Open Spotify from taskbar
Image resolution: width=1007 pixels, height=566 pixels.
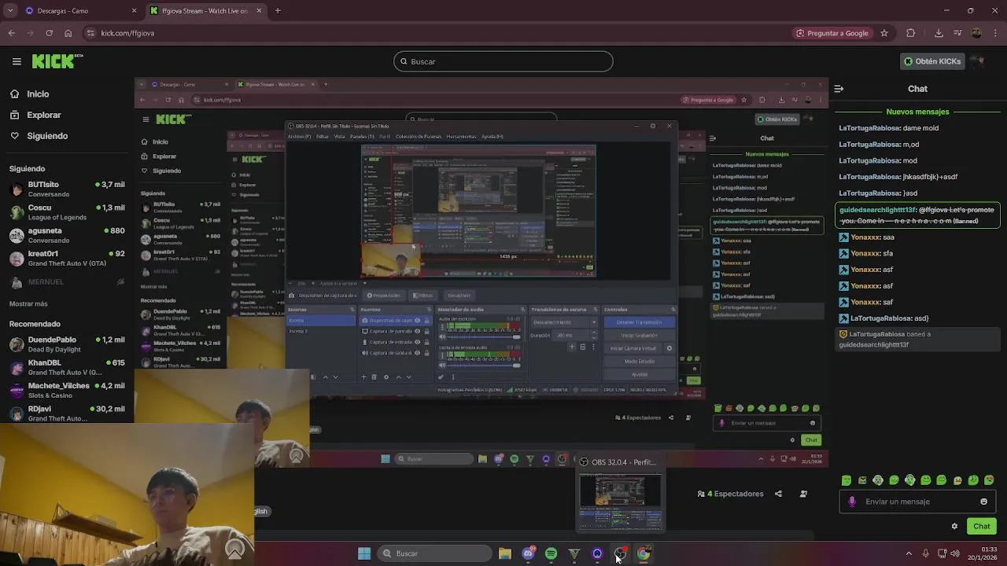[551, 553]
